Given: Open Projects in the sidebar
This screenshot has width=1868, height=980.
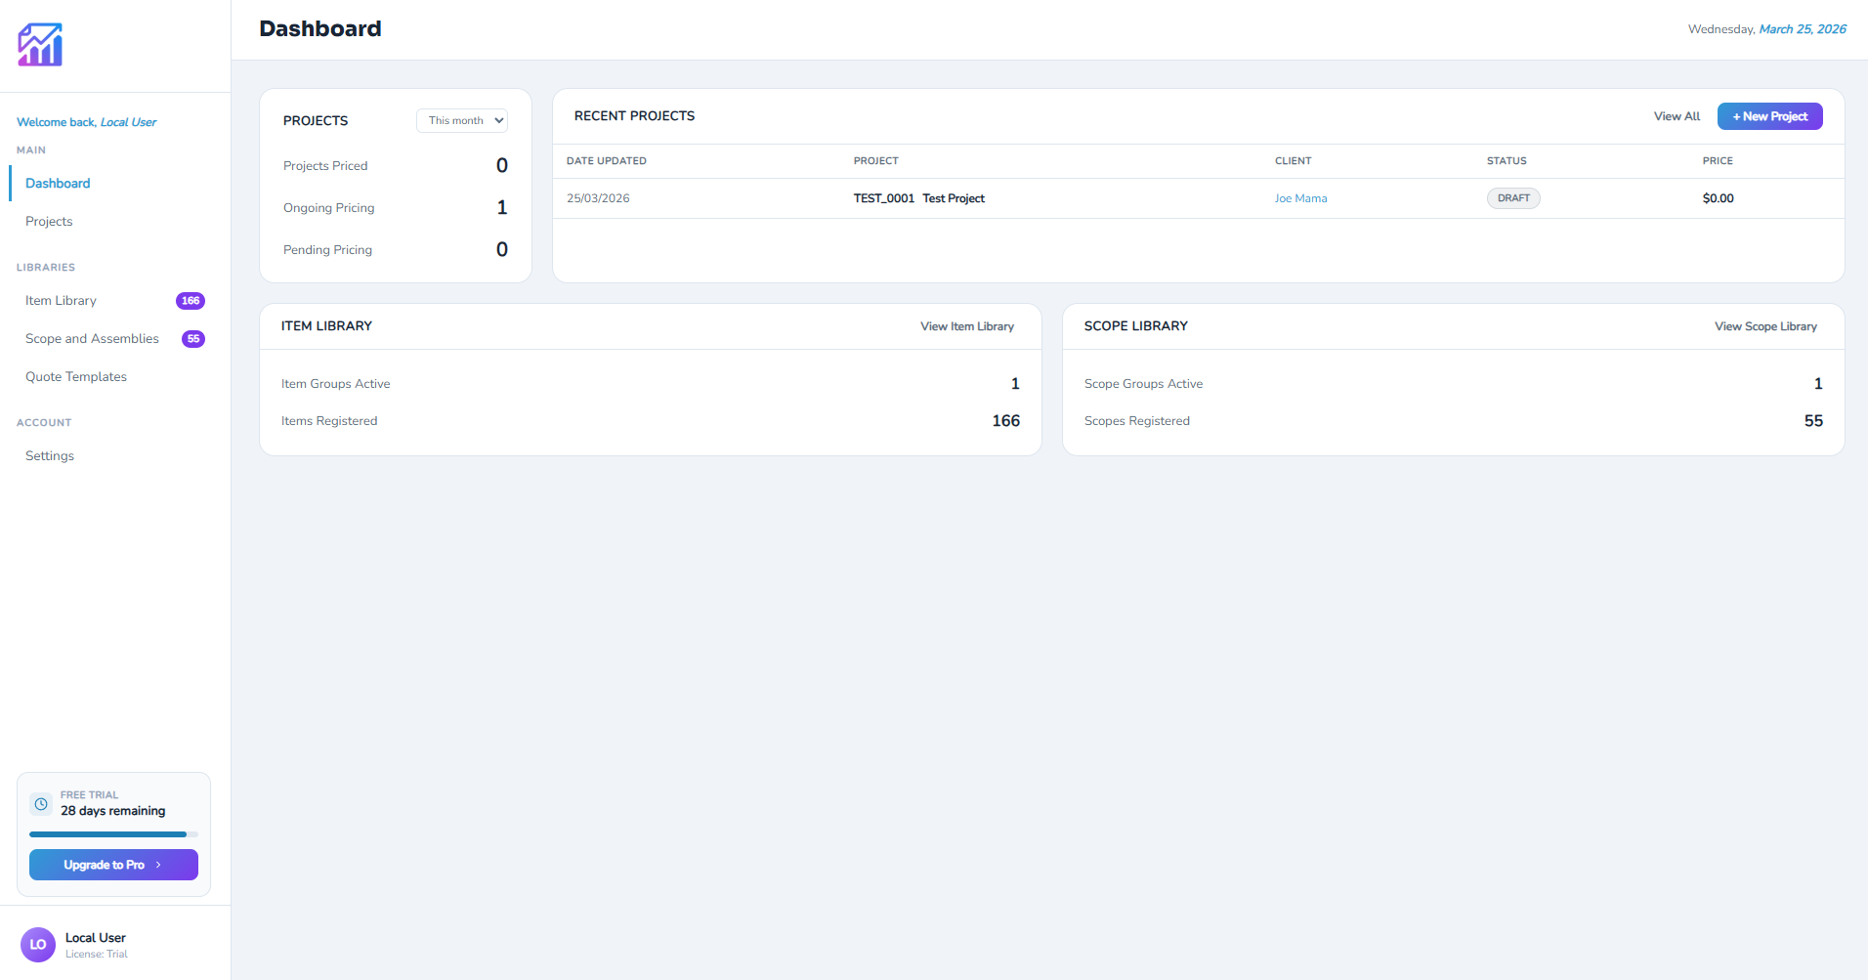Looking at the screenshot, I should (49, 221).
